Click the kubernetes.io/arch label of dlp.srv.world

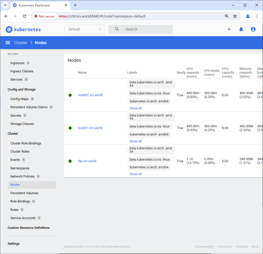click(149, 167)
